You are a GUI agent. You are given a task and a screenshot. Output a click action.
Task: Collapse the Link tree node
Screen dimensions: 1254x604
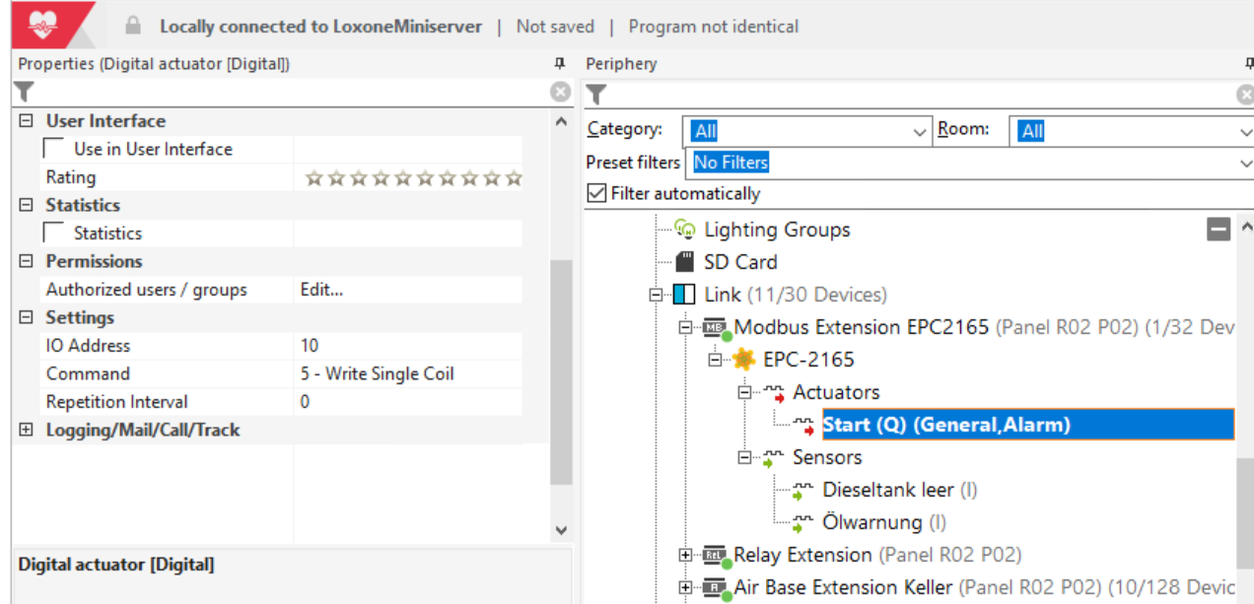(655, 295)
